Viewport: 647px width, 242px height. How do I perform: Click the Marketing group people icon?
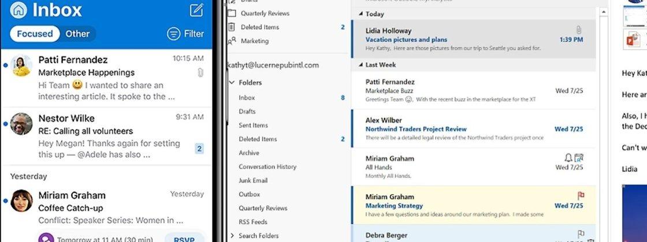[x=232, y=41]
